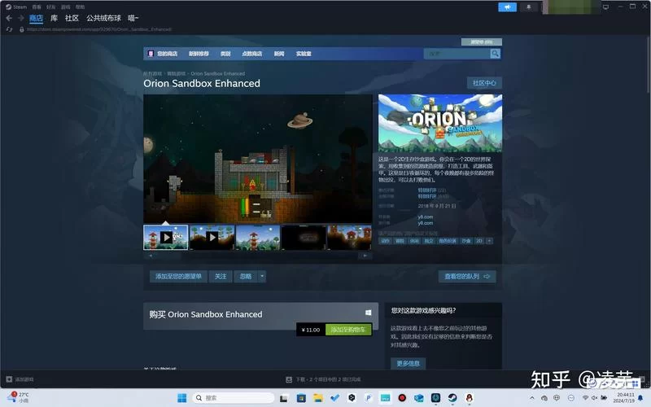Click the store search input field
Image resolution: width=651 pixels, height=407 pixels.
coord(457,54)
